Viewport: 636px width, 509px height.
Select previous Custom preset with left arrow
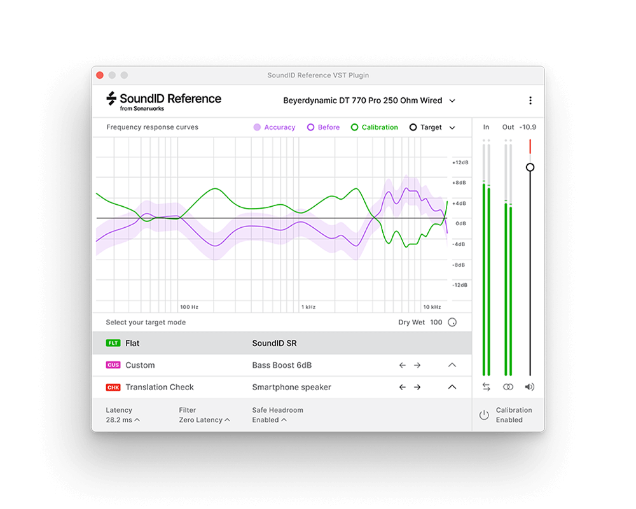pyautogui.click(x=403, y=365)
